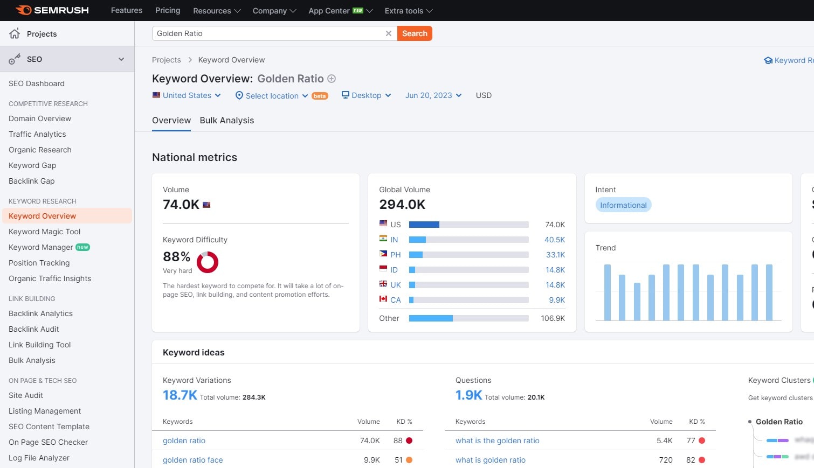Open Traffic Analytics in sidebar
Viewport: 814px width, 468px height.
click(37, 134)
